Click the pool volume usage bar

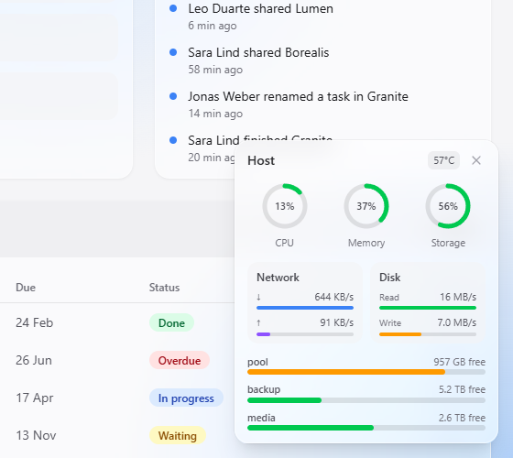[366, 372]
